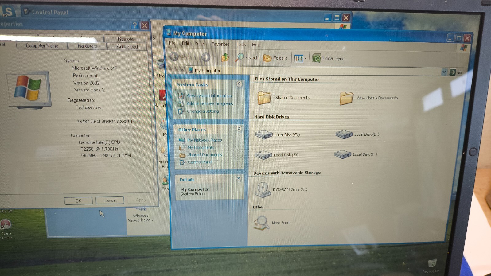Switch to Remote tab in System Properties
Screen dimensions: 491x276
(x=125, y=39)
